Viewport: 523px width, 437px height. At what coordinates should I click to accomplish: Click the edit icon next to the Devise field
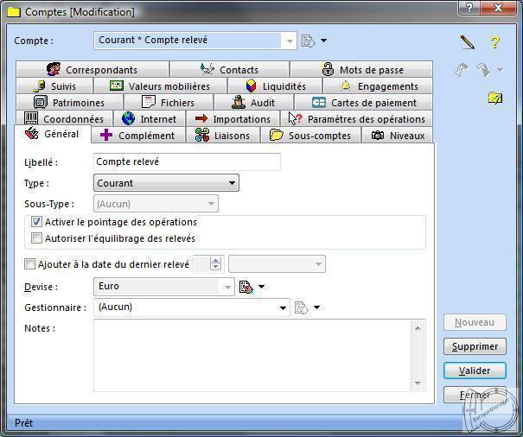tap(246, 287)
